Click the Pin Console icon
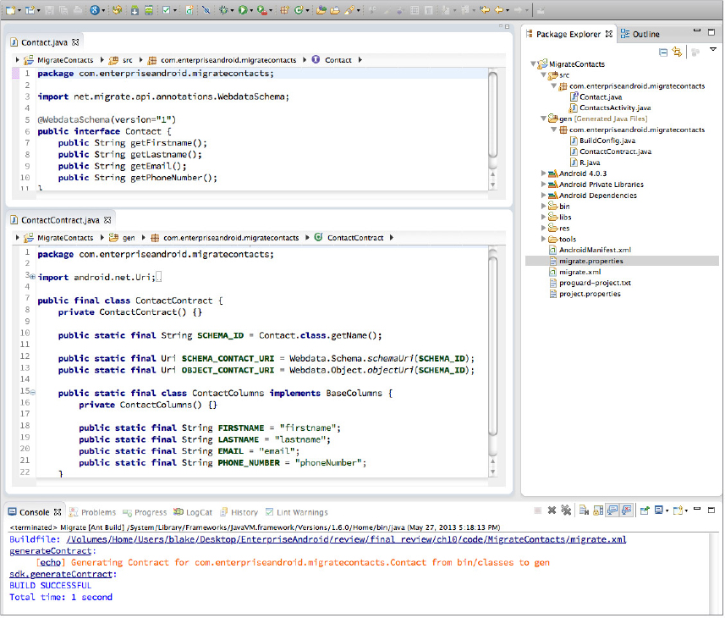The width and height of the screenshot is (725, 618). 644,510
